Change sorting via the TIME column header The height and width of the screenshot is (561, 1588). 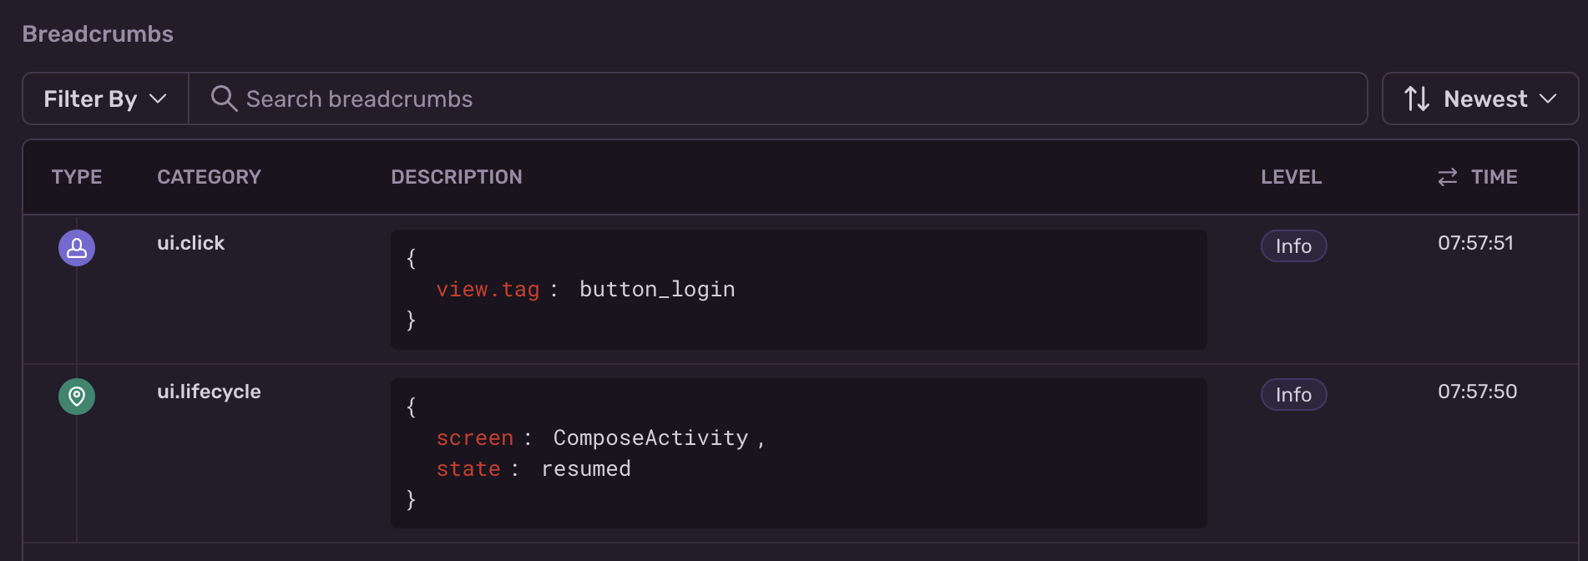click(x=1494, y=176)
